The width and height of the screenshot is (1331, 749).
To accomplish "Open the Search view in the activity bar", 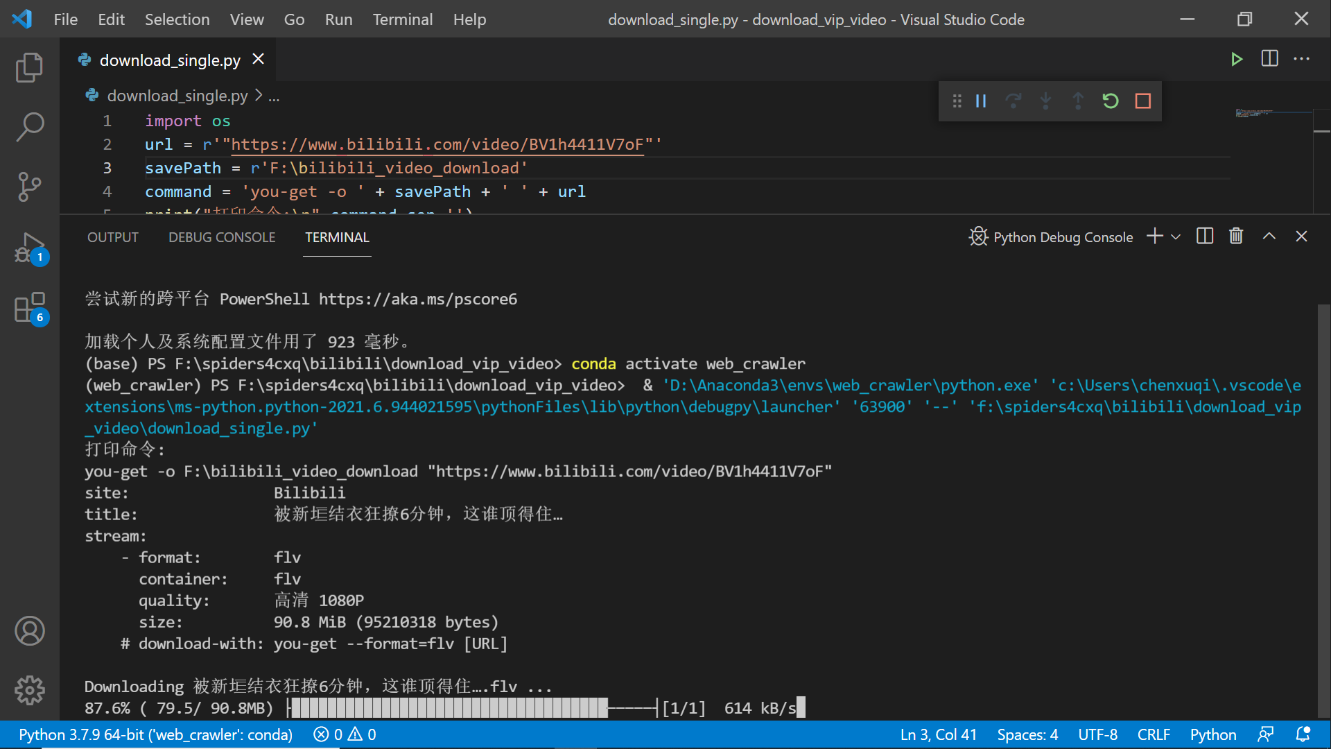I will (29, 128).
